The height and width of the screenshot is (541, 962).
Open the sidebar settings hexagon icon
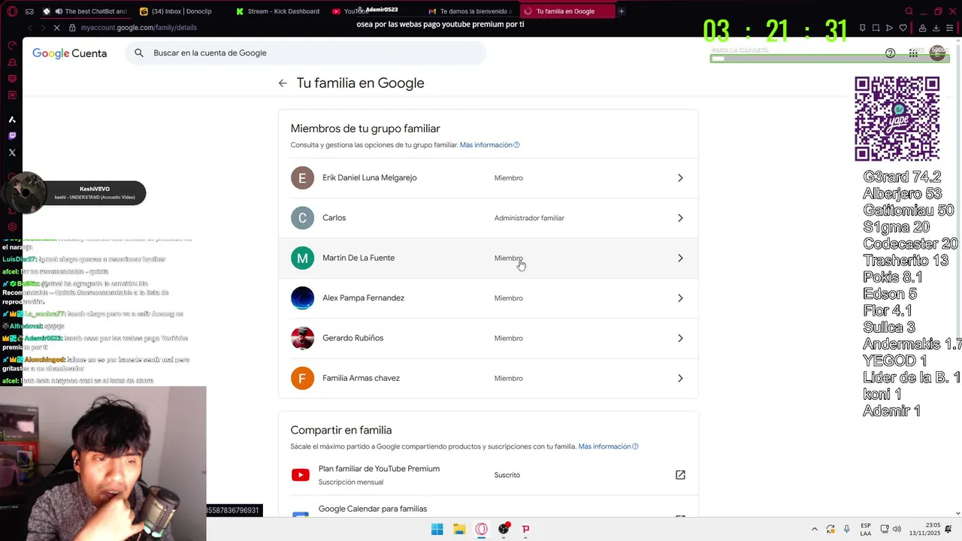coord(12,226)
